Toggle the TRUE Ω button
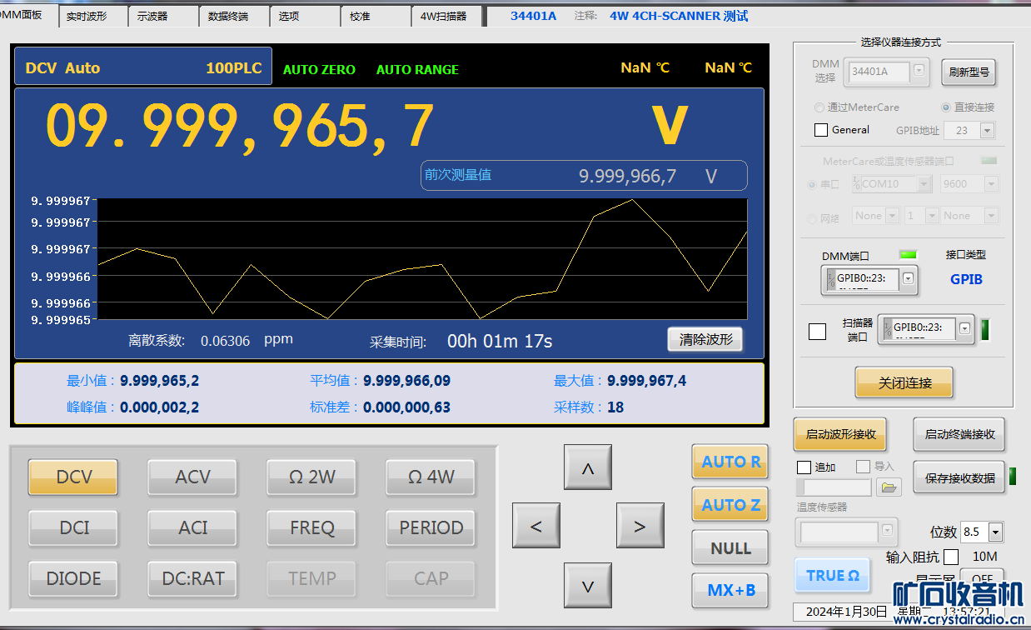 [x=832, y=575]
